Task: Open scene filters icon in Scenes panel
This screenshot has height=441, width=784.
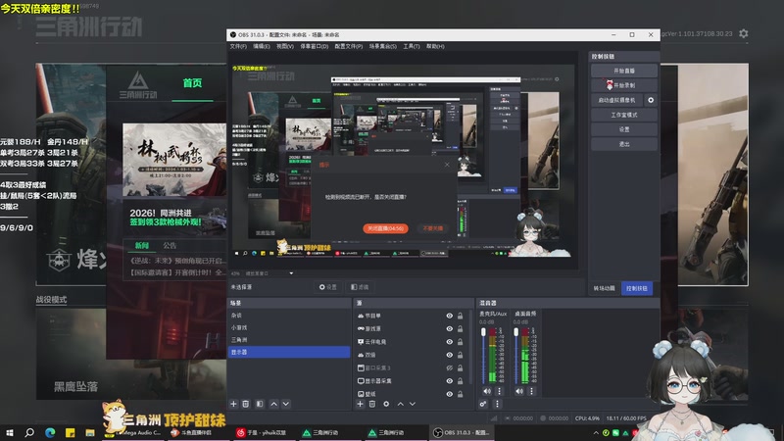Action: 260,404
